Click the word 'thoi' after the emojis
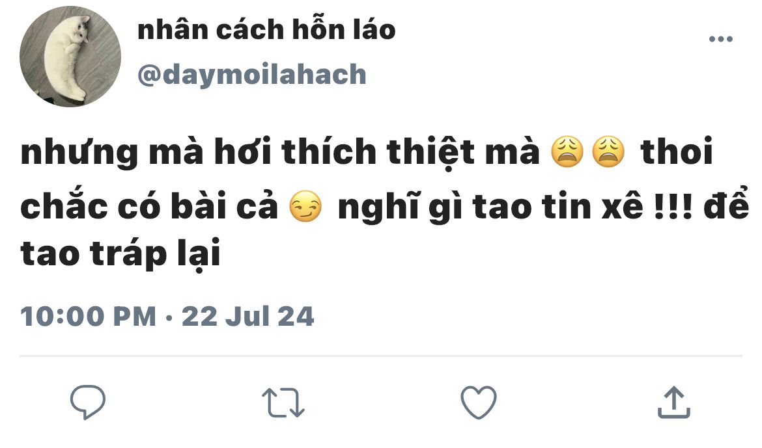Screen dimensions: 762x448 tap(677, 152)
